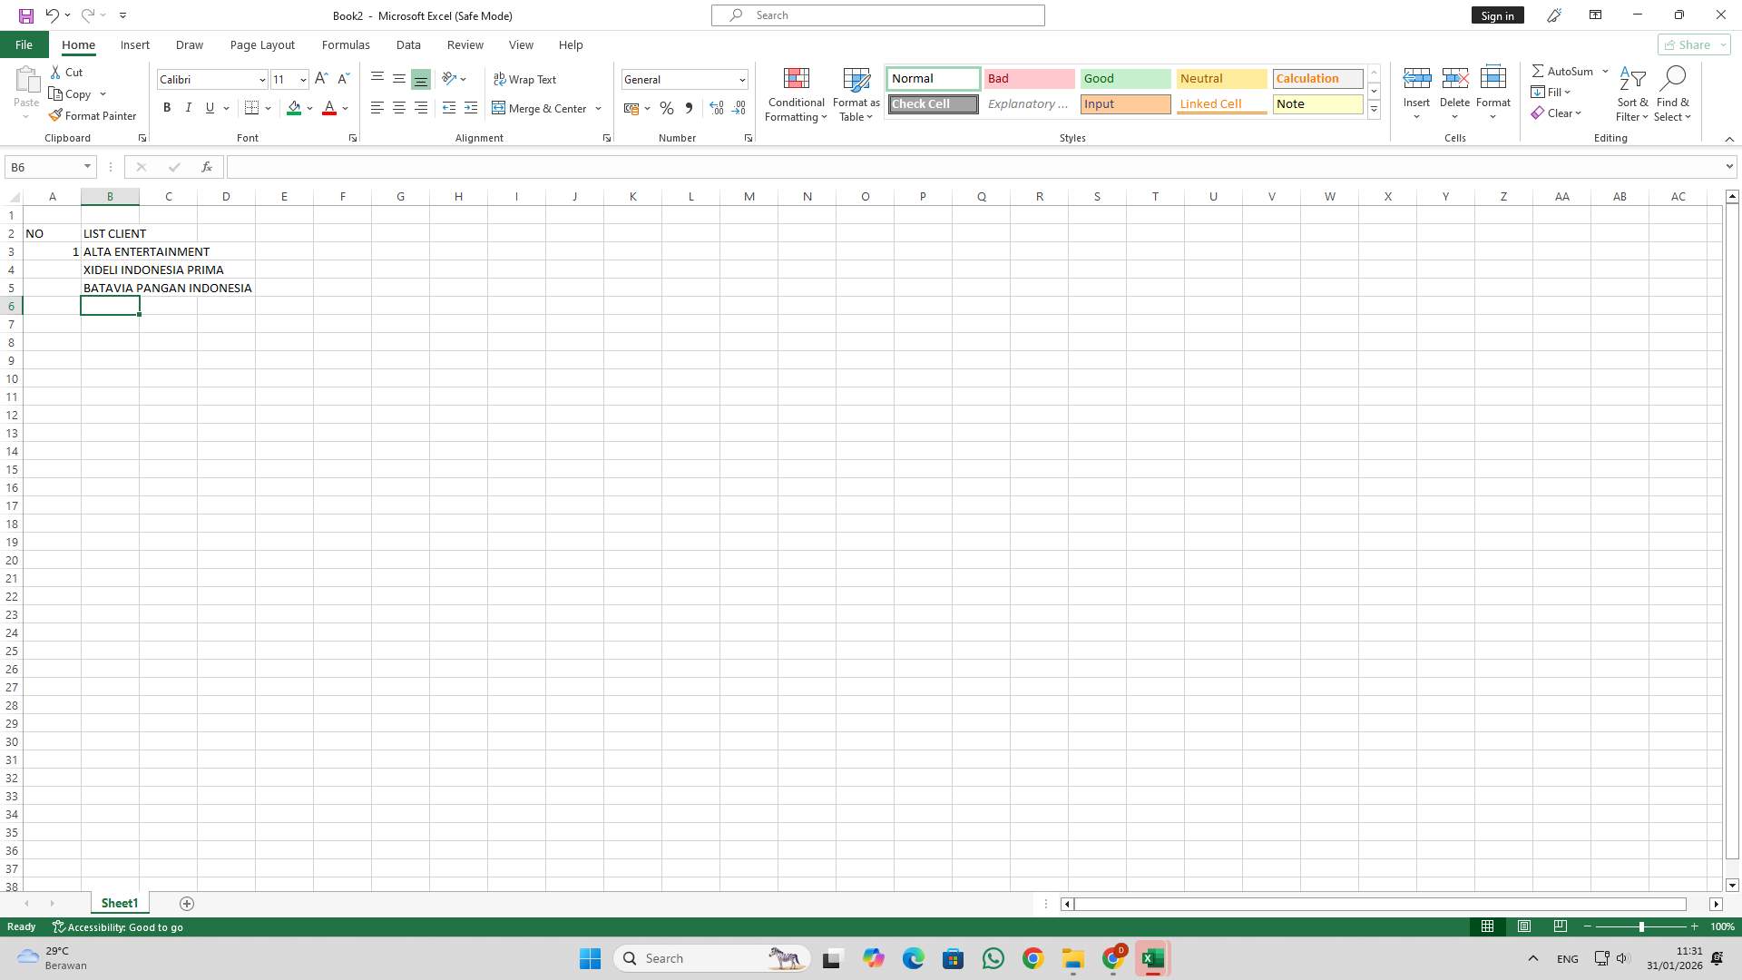This screenshot has height=980, width=1742.
Task: Increase decimal places
Action: click(x=717, y=108)
